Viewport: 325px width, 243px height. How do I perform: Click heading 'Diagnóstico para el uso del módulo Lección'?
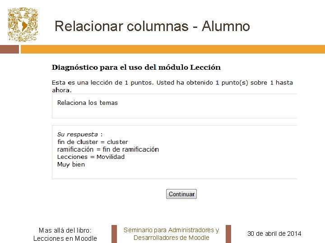pyautogui.click(x=136, y=67)
